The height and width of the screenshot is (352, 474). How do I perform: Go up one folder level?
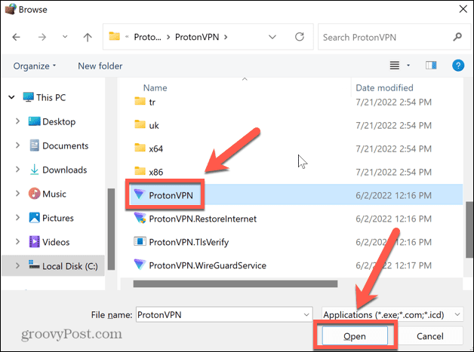coord(88,37)
